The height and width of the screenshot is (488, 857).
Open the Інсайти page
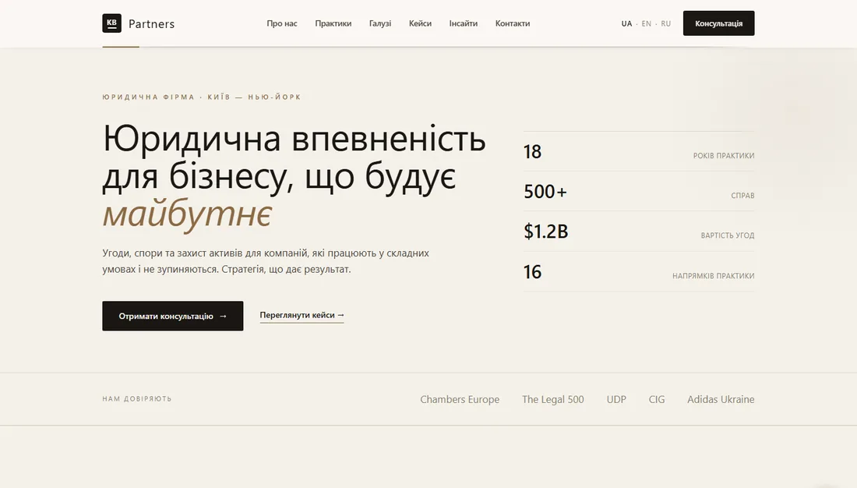464,23
